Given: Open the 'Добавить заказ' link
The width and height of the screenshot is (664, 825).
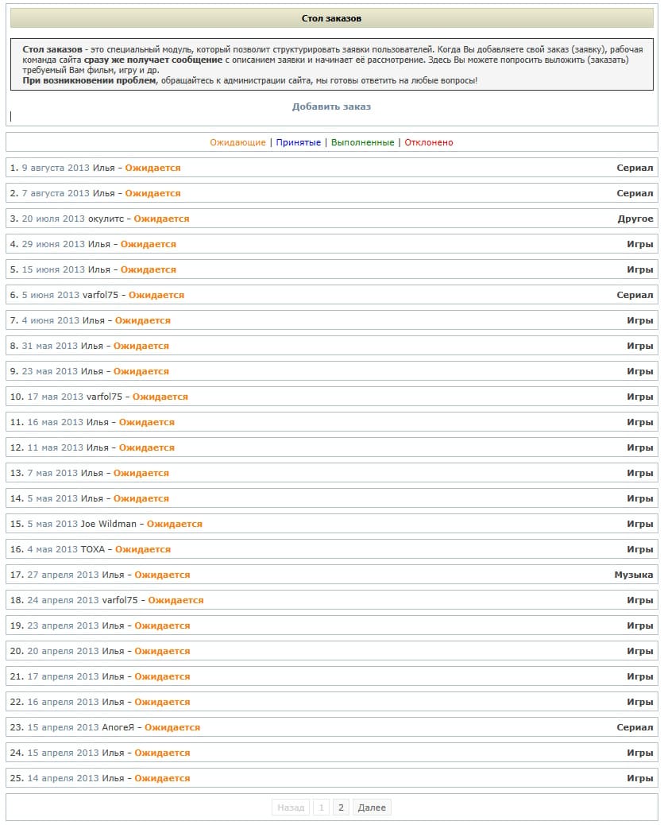Looking at the screenshot, I should point(331,107).
